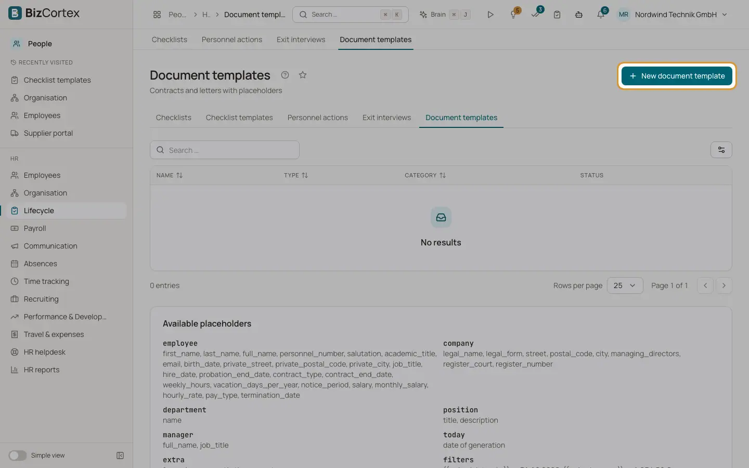Sort the table by the NAME column
This screenshot has height=468, width=749.
(170, 175)
